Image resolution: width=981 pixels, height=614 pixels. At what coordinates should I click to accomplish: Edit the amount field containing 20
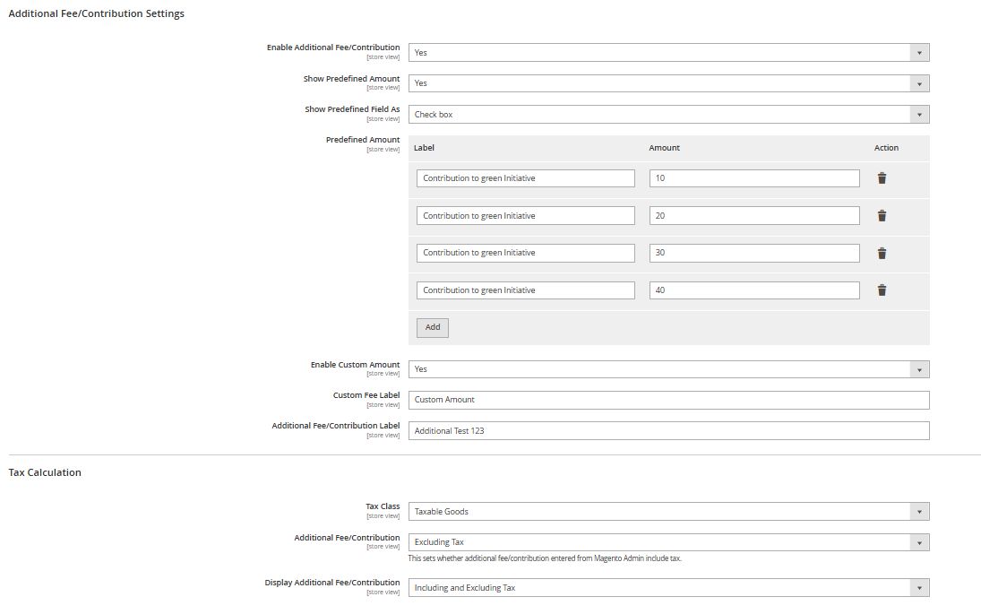(753, 216)
